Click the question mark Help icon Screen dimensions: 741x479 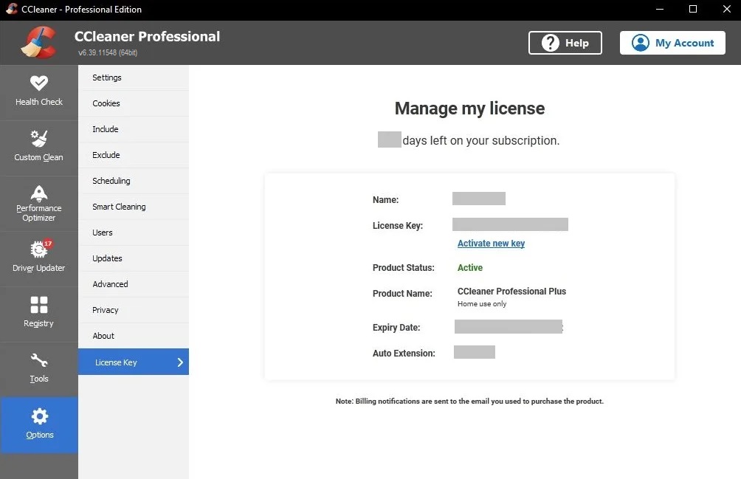pos(550,43)
